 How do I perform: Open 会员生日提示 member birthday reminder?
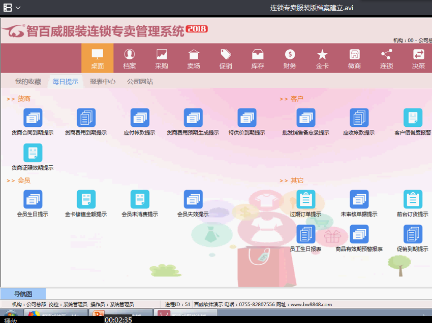[x=33, y=199]
